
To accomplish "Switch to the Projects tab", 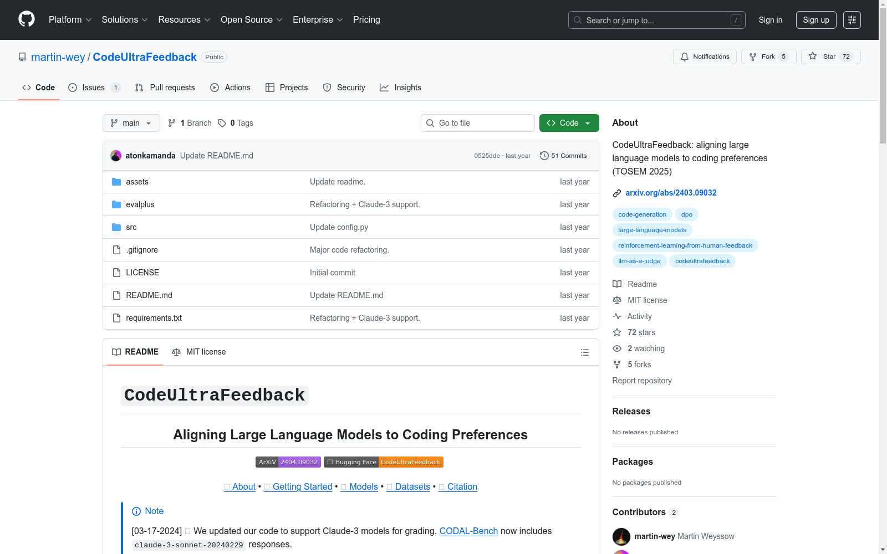I will [287, 88].
